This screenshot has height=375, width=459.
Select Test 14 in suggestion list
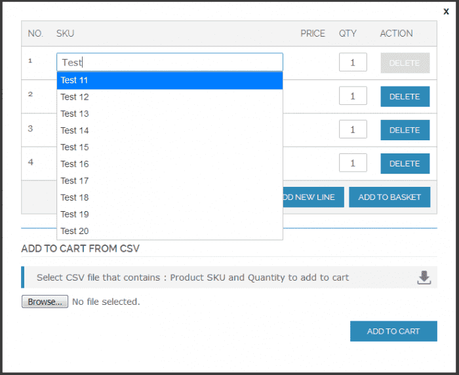click(x=169, y=130)
